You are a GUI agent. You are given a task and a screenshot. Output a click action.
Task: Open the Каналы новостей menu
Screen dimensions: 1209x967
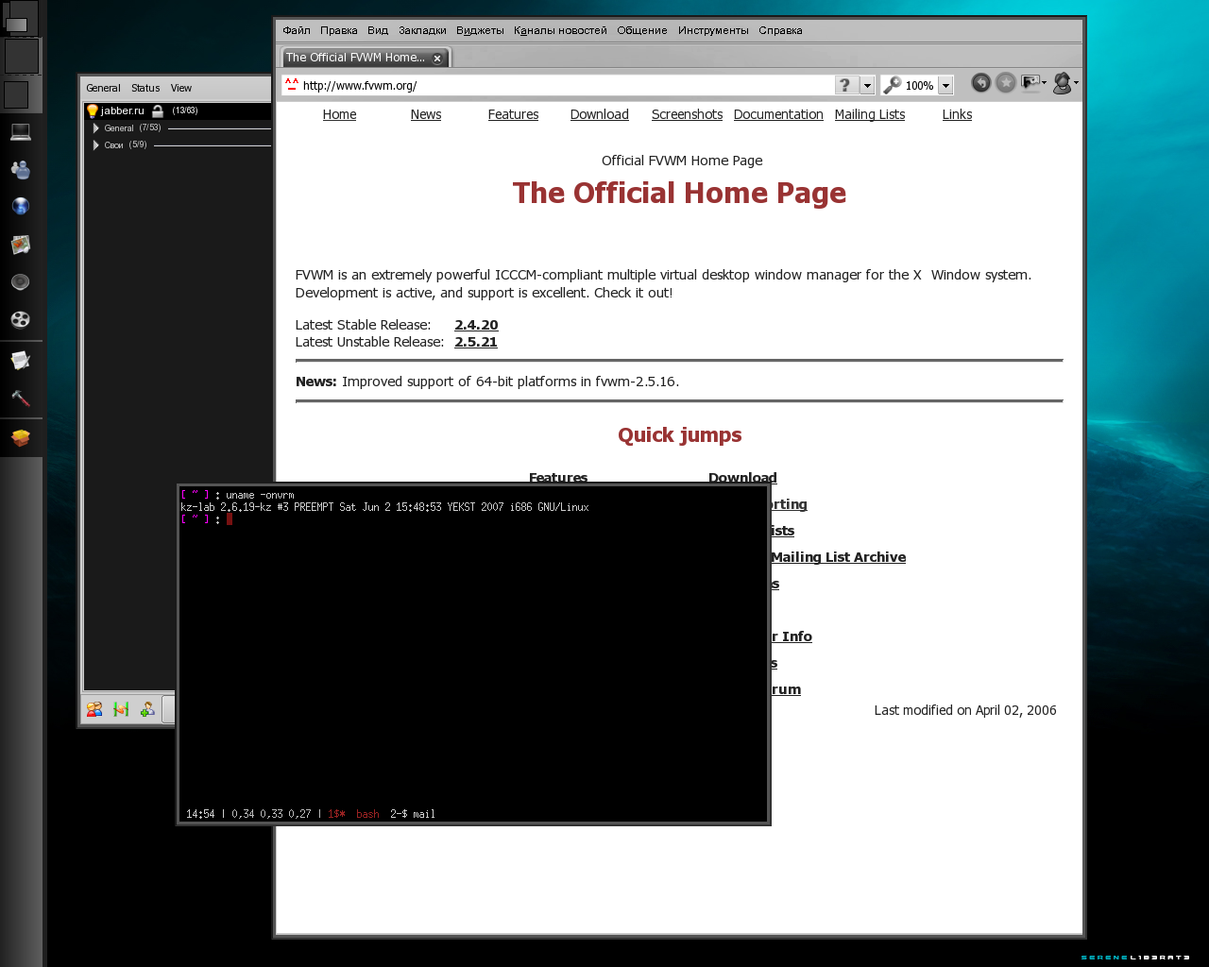[x=560, y=30]
